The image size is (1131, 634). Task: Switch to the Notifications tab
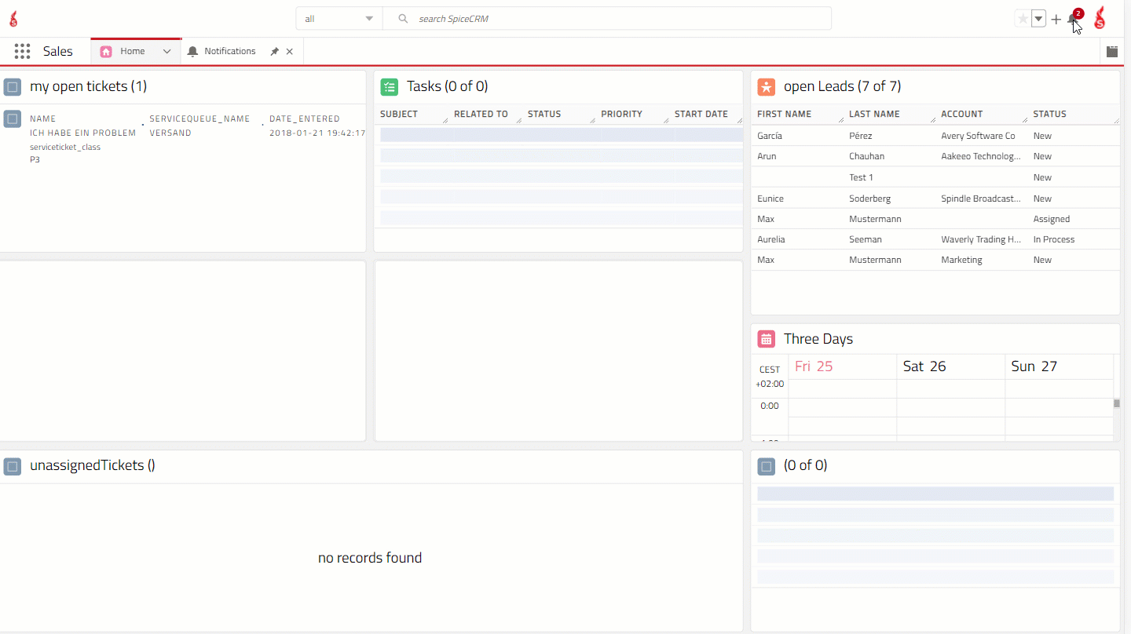pyautogui.click(x=229, y=52)
